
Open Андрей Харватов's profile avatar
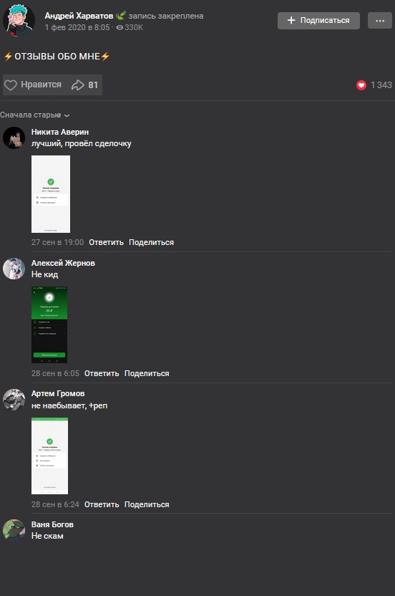click(19, 20)
